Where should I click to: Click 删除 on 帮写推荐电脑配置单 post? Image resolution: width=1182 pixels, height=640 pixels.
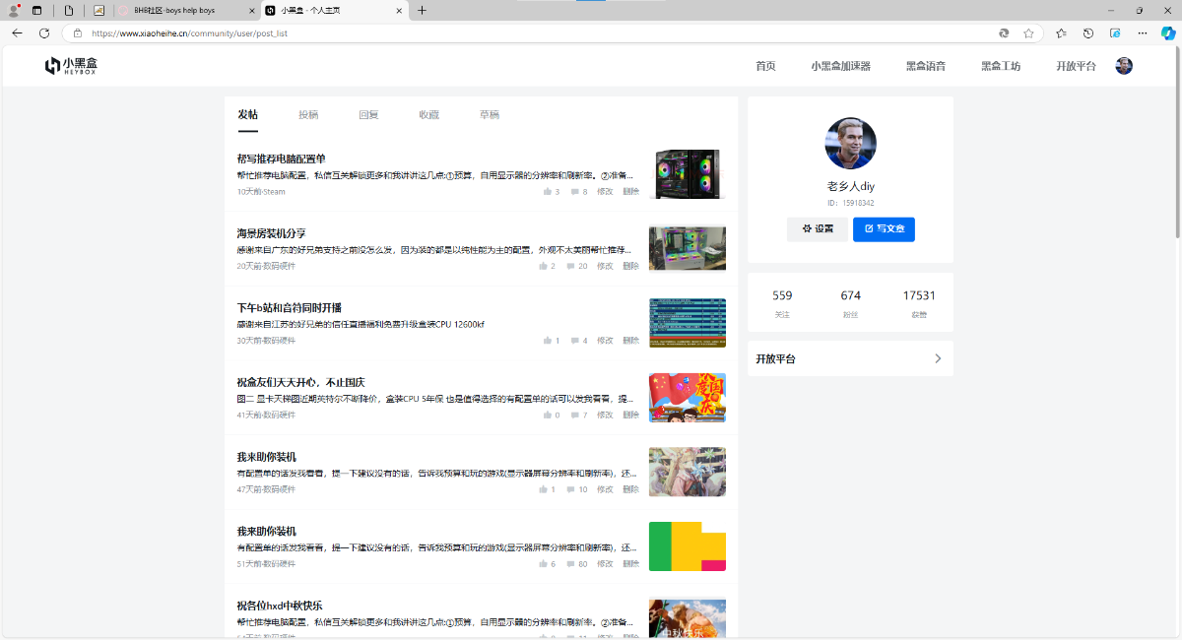[631, 192]
